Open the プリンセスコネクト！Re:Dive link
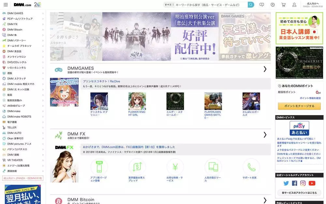Image resolution: width=326 pixels, height=204 pixels. (101, 81)
